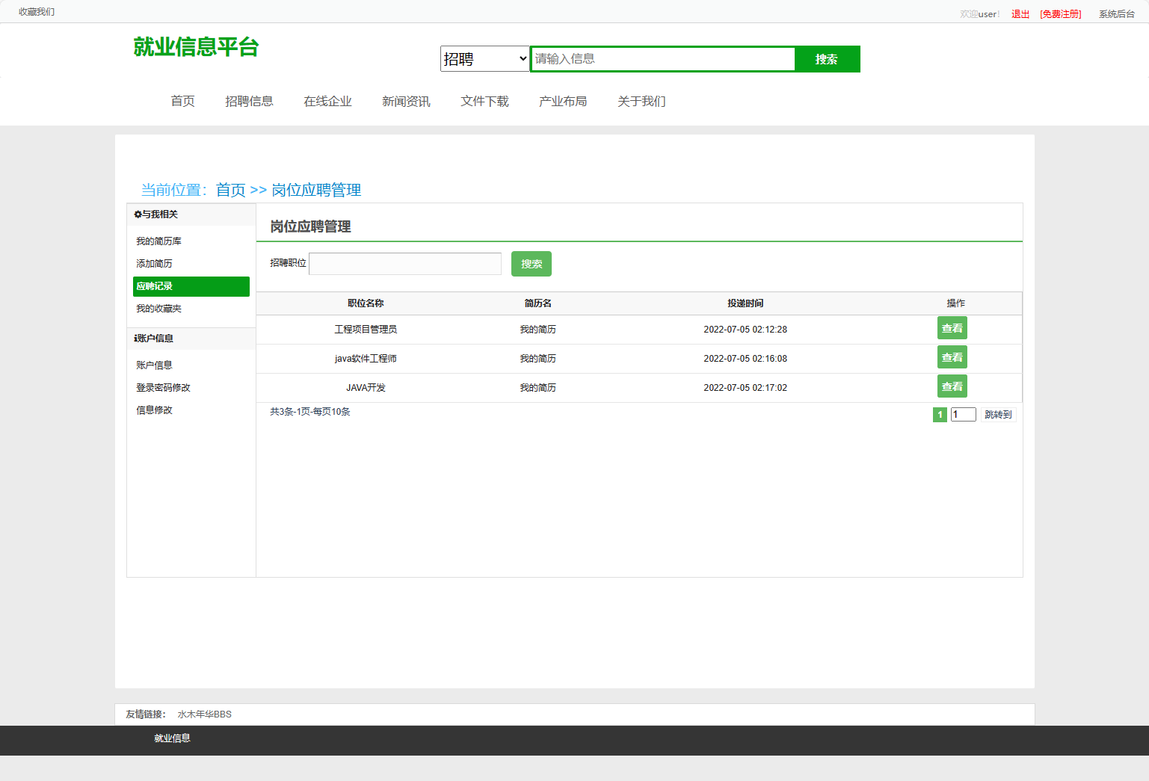Navigate to 在线企业 page
The width and height of the screenshot is (1149, 781).
[327, 101]
